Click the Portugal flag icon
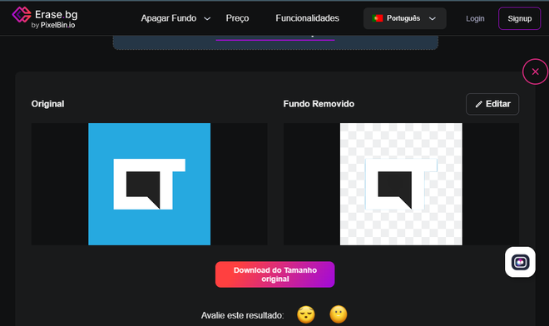The height and width of the screenshot is (326, 549). pos(378,18)
